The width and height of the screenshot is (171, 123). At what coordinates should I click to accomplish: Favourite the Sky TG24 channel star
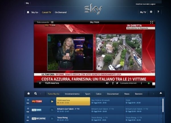tap(28, 100)
